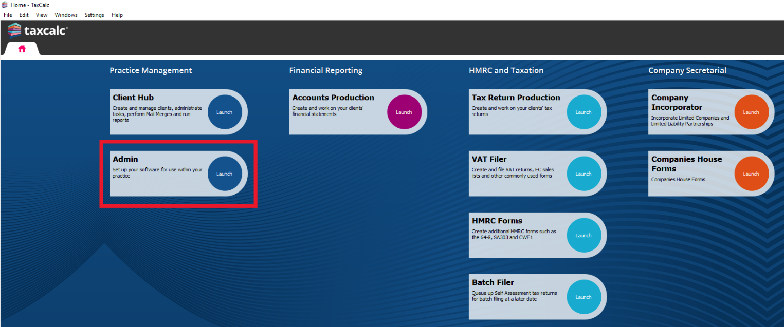
Task: Open the File menu
Action: [x=8, y=15]
